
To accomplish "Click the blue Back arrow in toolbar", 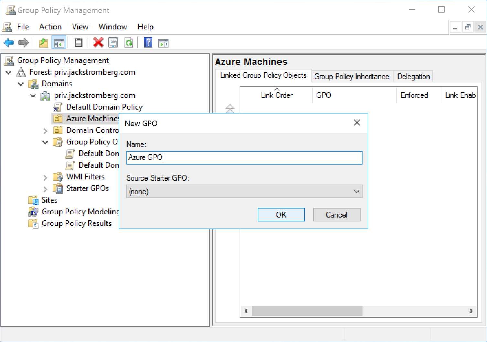I will click(9, 43).
